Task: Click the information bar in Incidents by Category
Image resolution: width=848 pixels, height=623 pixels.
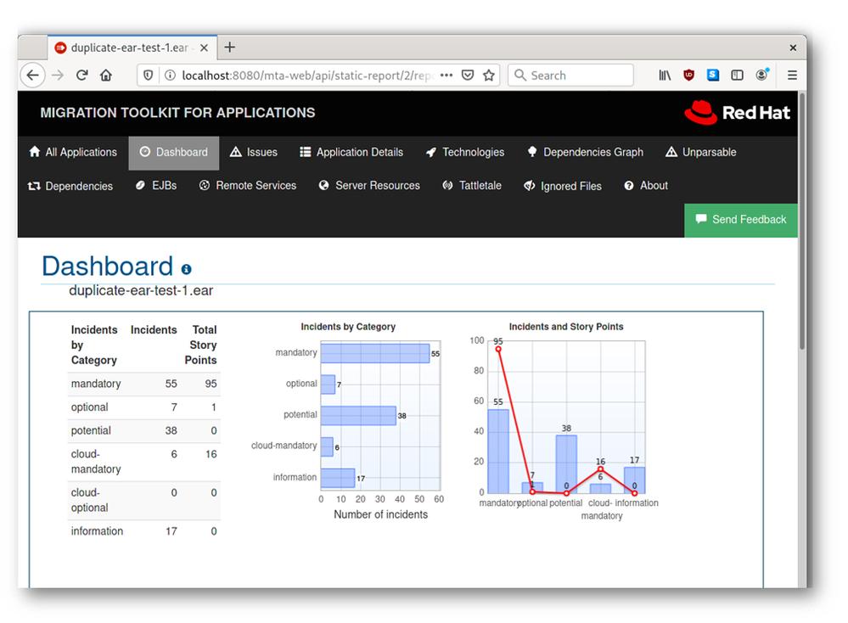Action: pos(338,478)
